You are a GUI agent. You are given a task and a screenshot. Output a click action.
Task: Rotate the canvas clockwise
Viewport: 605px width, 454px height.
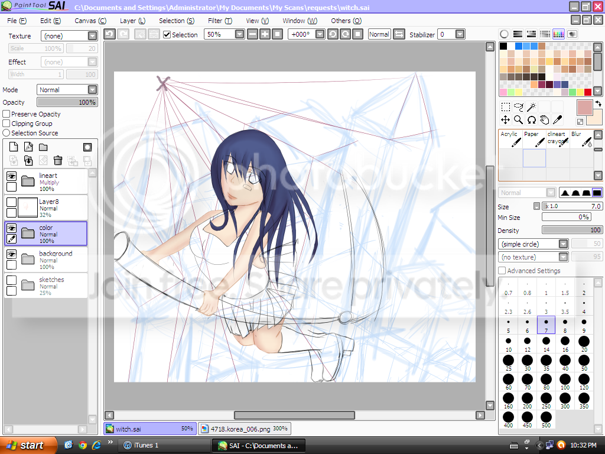pyautogui.click(x=345, y=34)
